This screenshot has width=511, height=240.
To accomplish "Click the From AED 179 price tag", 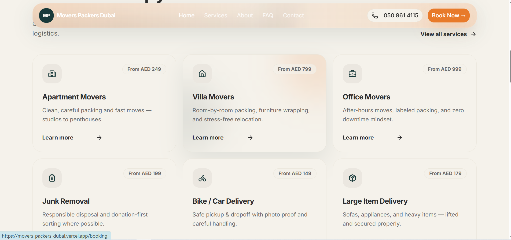I will [x=445, y=173].
